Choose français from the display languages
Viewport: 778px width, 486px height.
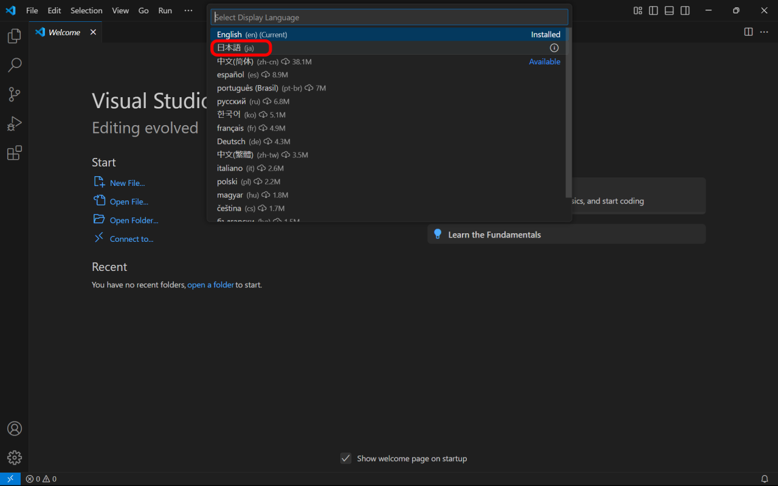coord(242,128)
